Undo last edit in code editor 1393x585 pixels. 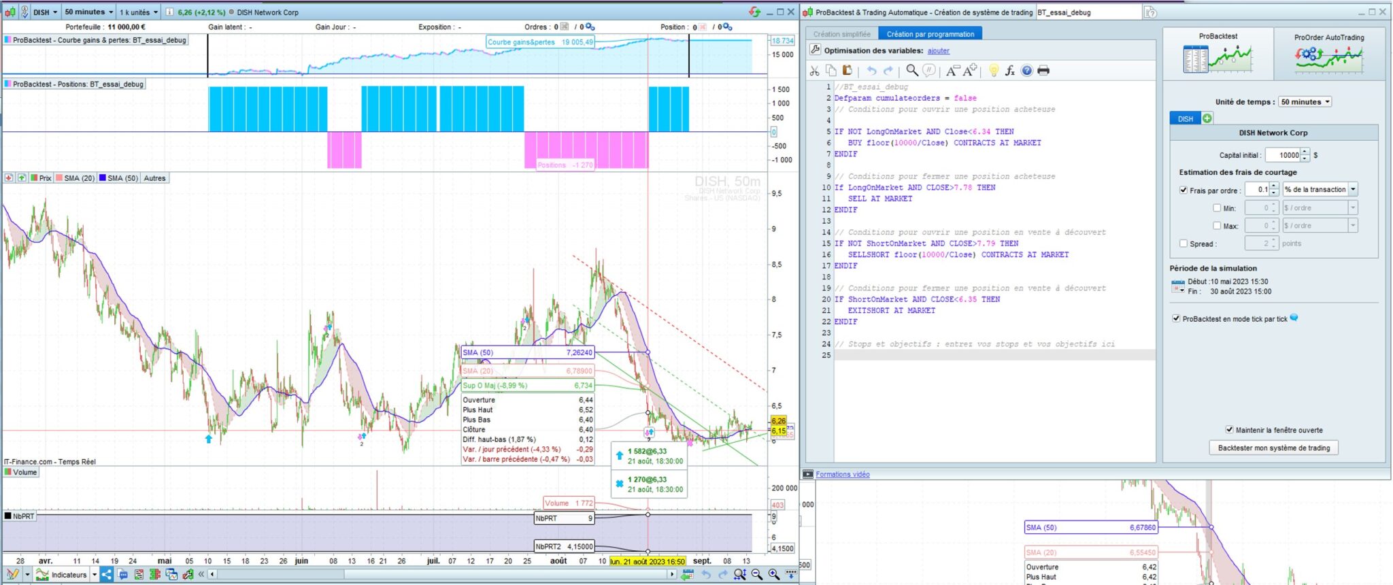871,71
